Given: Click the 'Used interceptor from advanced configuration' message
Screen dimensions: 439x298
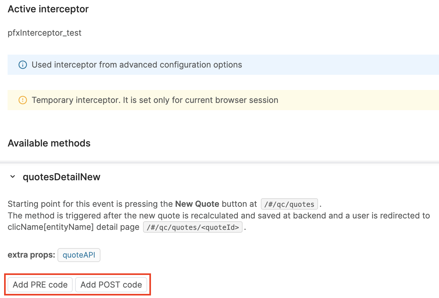Looking at the screenshot, I should click(137, 65).
